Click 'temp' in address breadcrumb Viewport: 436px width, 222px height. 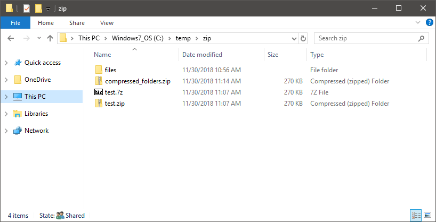(183, 38)
